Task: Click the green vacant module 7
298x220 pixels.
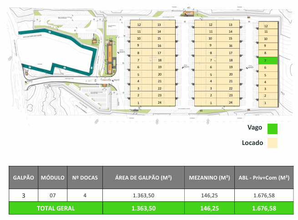Action: click(265, 60)
